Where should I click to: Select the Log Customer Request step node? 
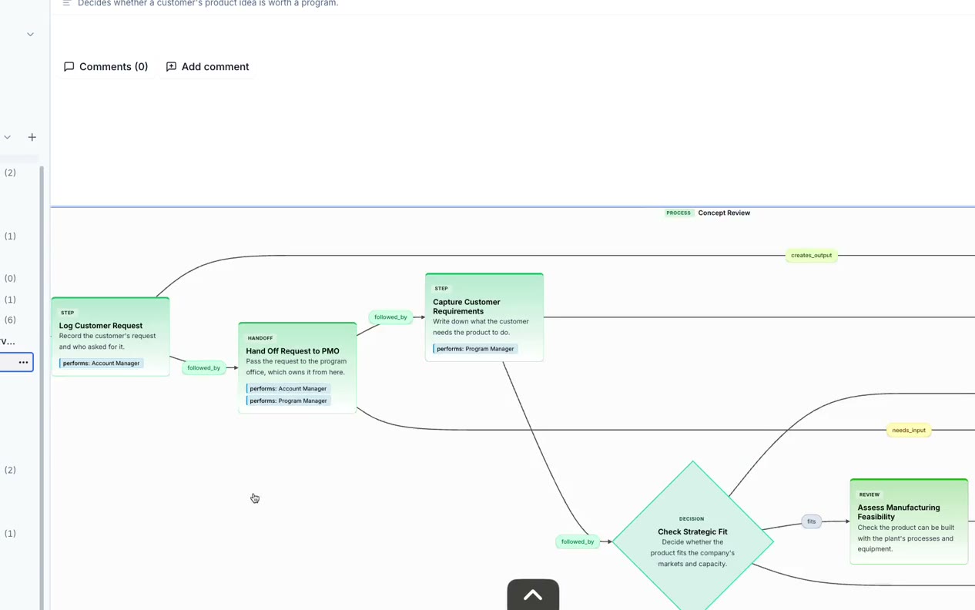(110, 337)
